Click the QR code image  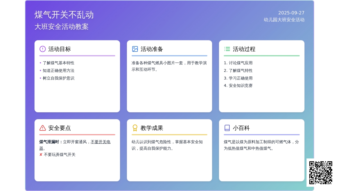[x=321, y=173]
